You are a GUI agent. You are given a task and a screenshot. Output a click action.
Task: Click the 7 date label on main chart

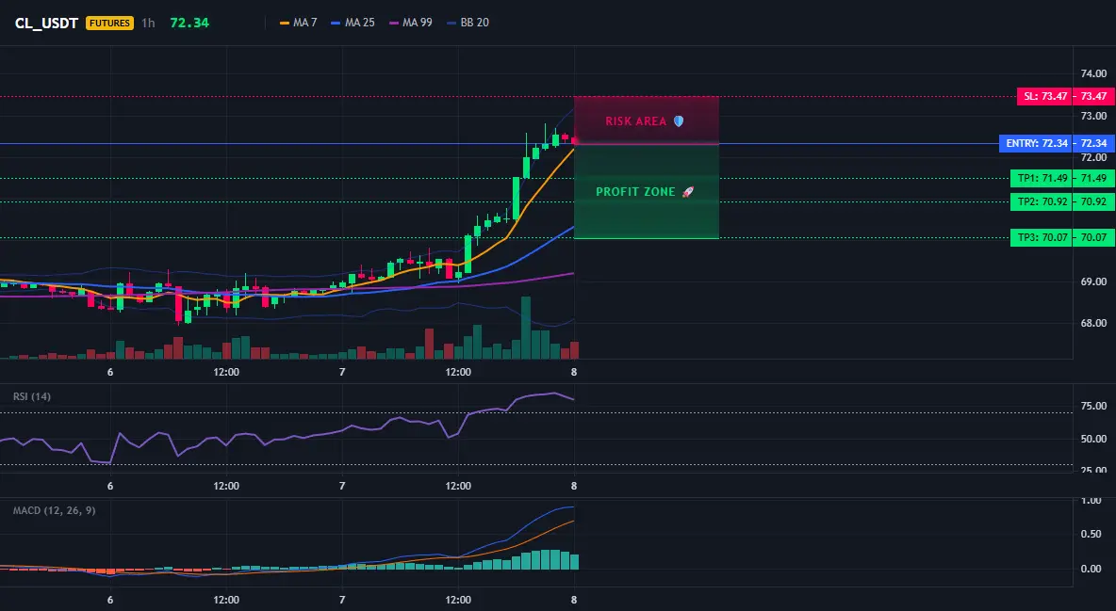pos(342,372)
